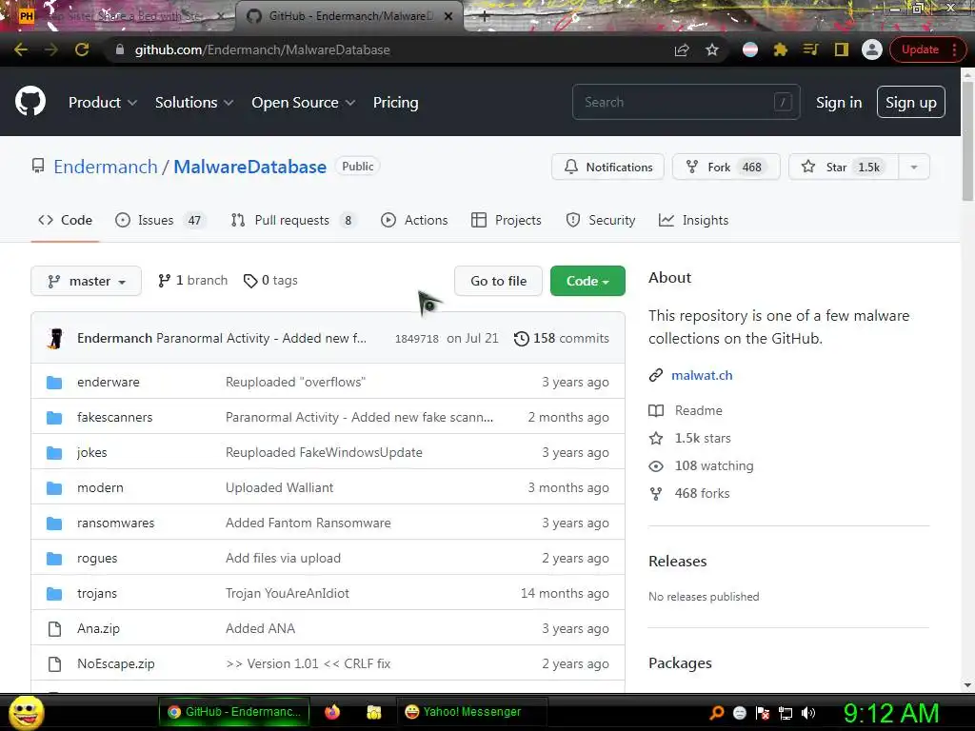
Task: Open the fakescanners folder
Action: [x=114, y=418]
